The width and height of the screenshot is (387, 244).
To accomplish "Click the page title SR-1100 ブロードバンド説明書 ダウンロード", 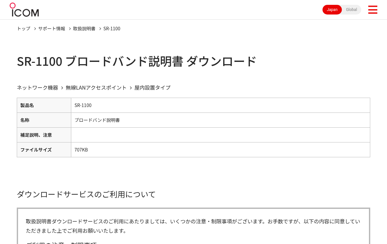I will pos(137,61).
